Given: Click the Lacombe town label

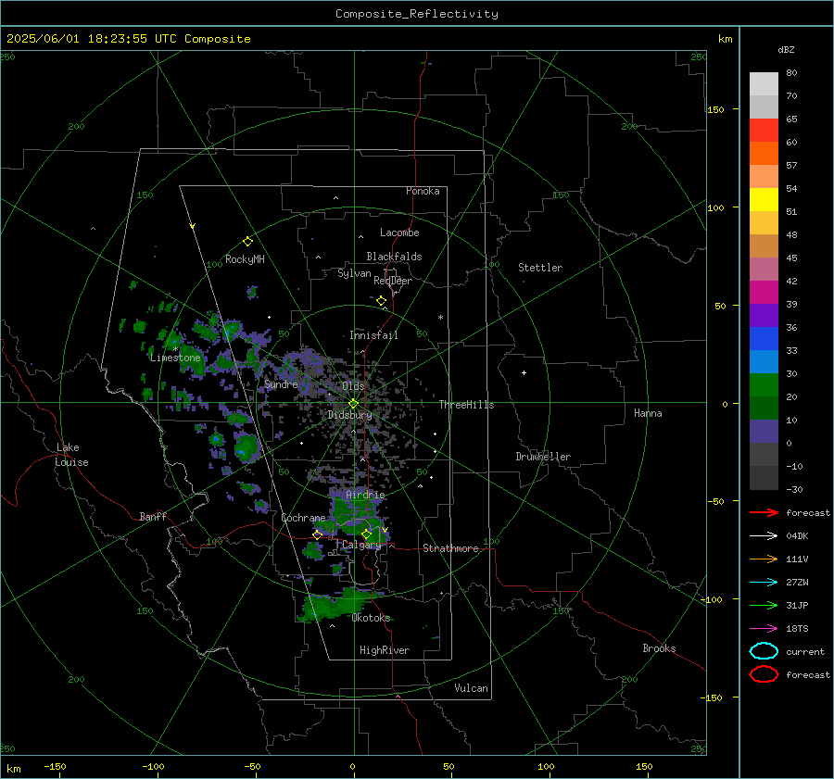Looking at the screenshot, I should 399,232.
